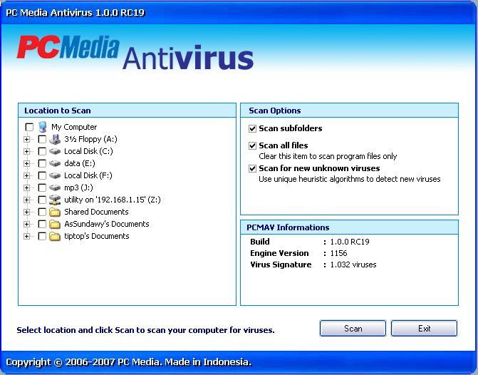Image resolution: width=478 pixels, height=375 pixels.
Task: Disable the Scan subfolders option
Action: [252, 128]
